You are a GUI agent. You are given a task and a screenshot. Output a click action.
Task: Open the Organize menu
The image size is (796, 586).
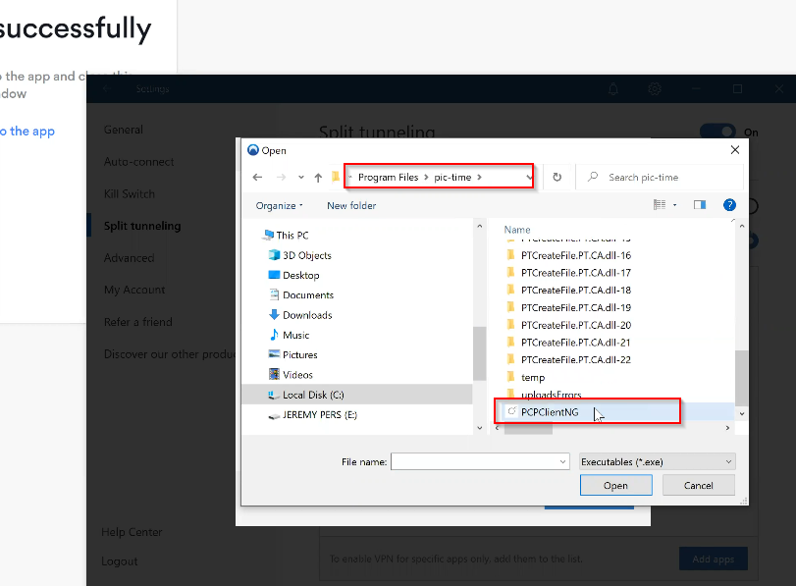(x=279, y=206)
